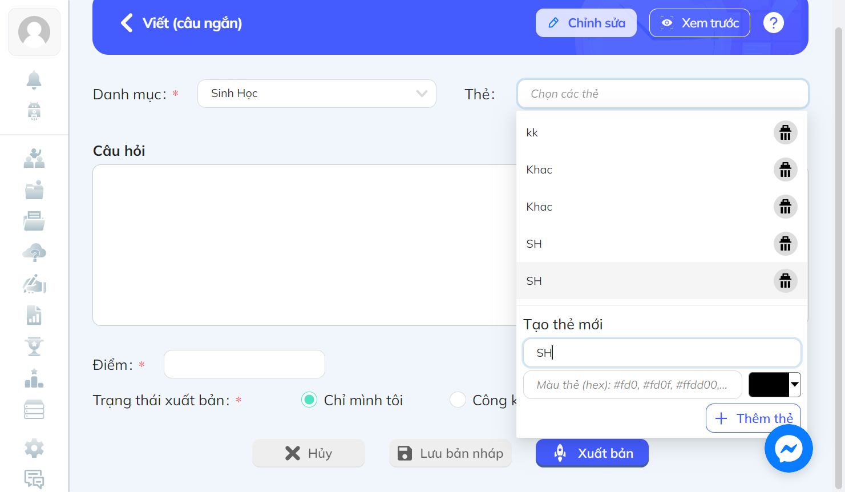Delete the highlighted SH tag with trash icon
Image resolution: width=845 pixels, height=492 pixels.
pos(785,281)
